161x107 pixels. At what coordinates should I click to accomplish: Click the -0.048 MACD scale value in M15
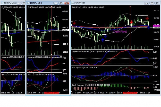click(x=65, y=90)
